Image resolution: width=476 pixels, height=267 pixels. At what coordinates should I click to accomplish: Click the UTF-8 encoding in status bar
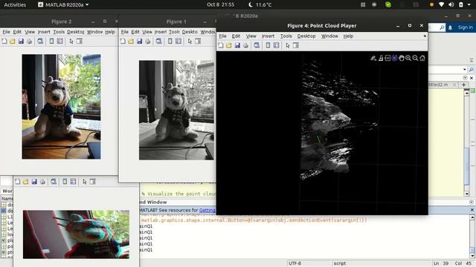(x=295, y=263)
